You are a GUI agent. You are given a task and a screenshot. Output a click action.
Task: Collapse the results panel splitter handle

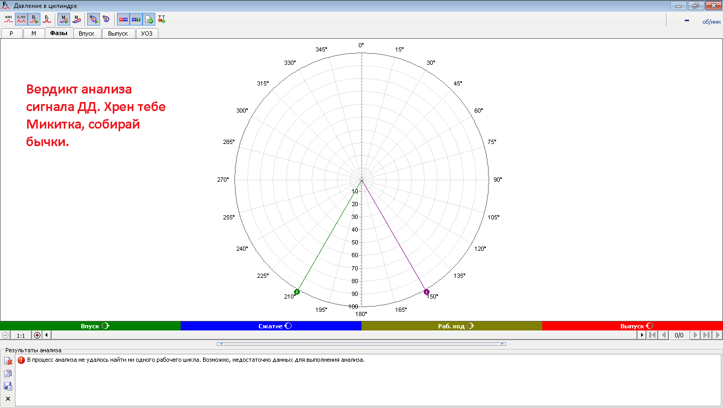click(361, 344)
